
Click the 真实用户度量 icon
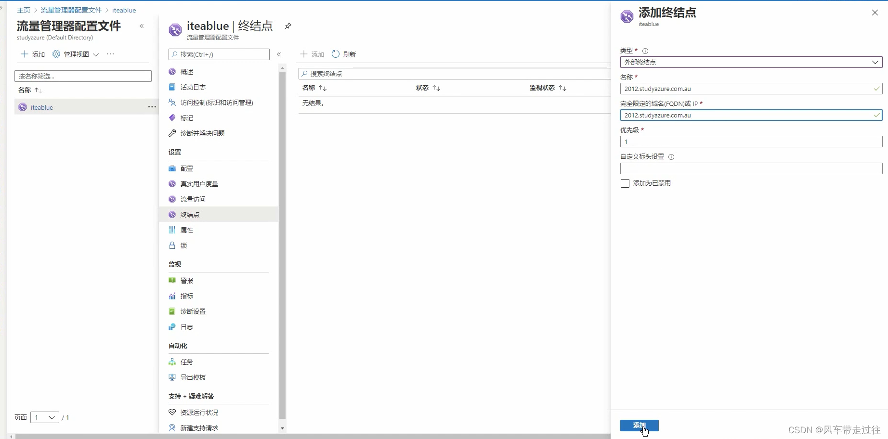[x=172, y=184]
